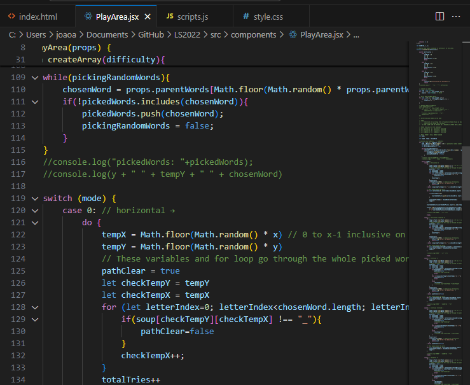Click the vertical scrollbar thumb

466,173
